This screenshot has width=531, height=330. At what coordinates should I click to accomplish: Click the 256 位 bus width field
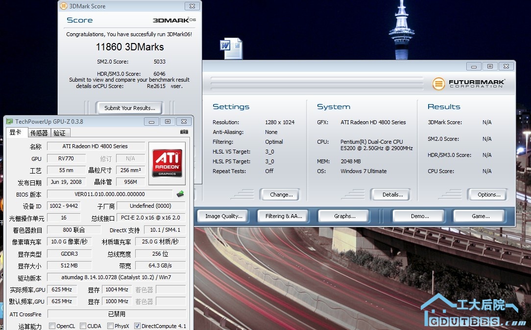click(160, 254)
